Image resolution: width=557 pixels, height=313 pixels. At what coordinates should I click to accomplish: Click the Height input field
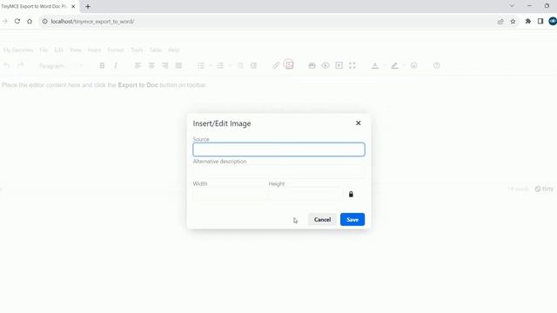click(305, 194)
